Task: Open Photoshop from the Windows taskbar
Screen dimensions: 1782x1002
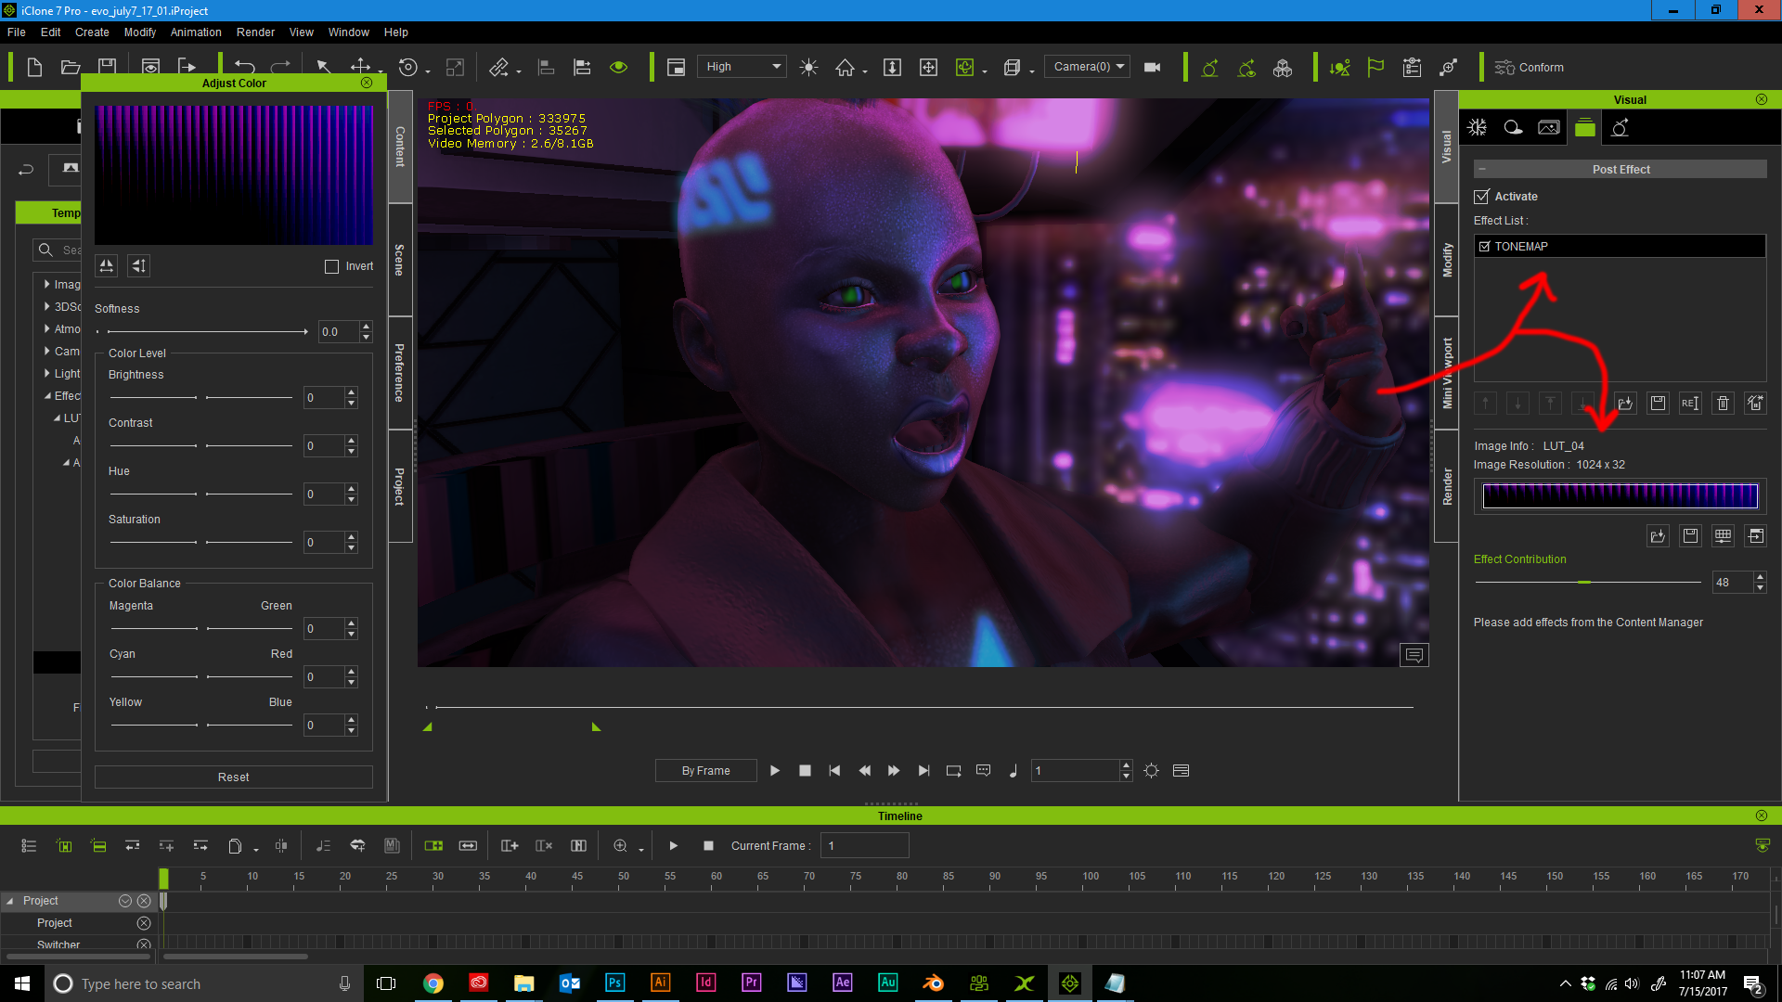Action: pyautogui.click(x=614, y=983)
